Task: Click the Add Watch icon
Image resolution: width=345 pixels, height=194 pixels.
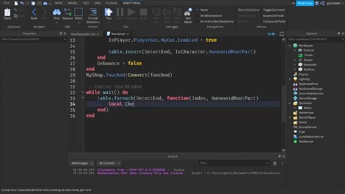Action: 188,12
